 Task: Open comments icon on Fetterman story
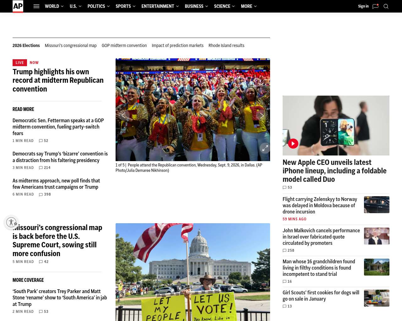pos(41,141)
